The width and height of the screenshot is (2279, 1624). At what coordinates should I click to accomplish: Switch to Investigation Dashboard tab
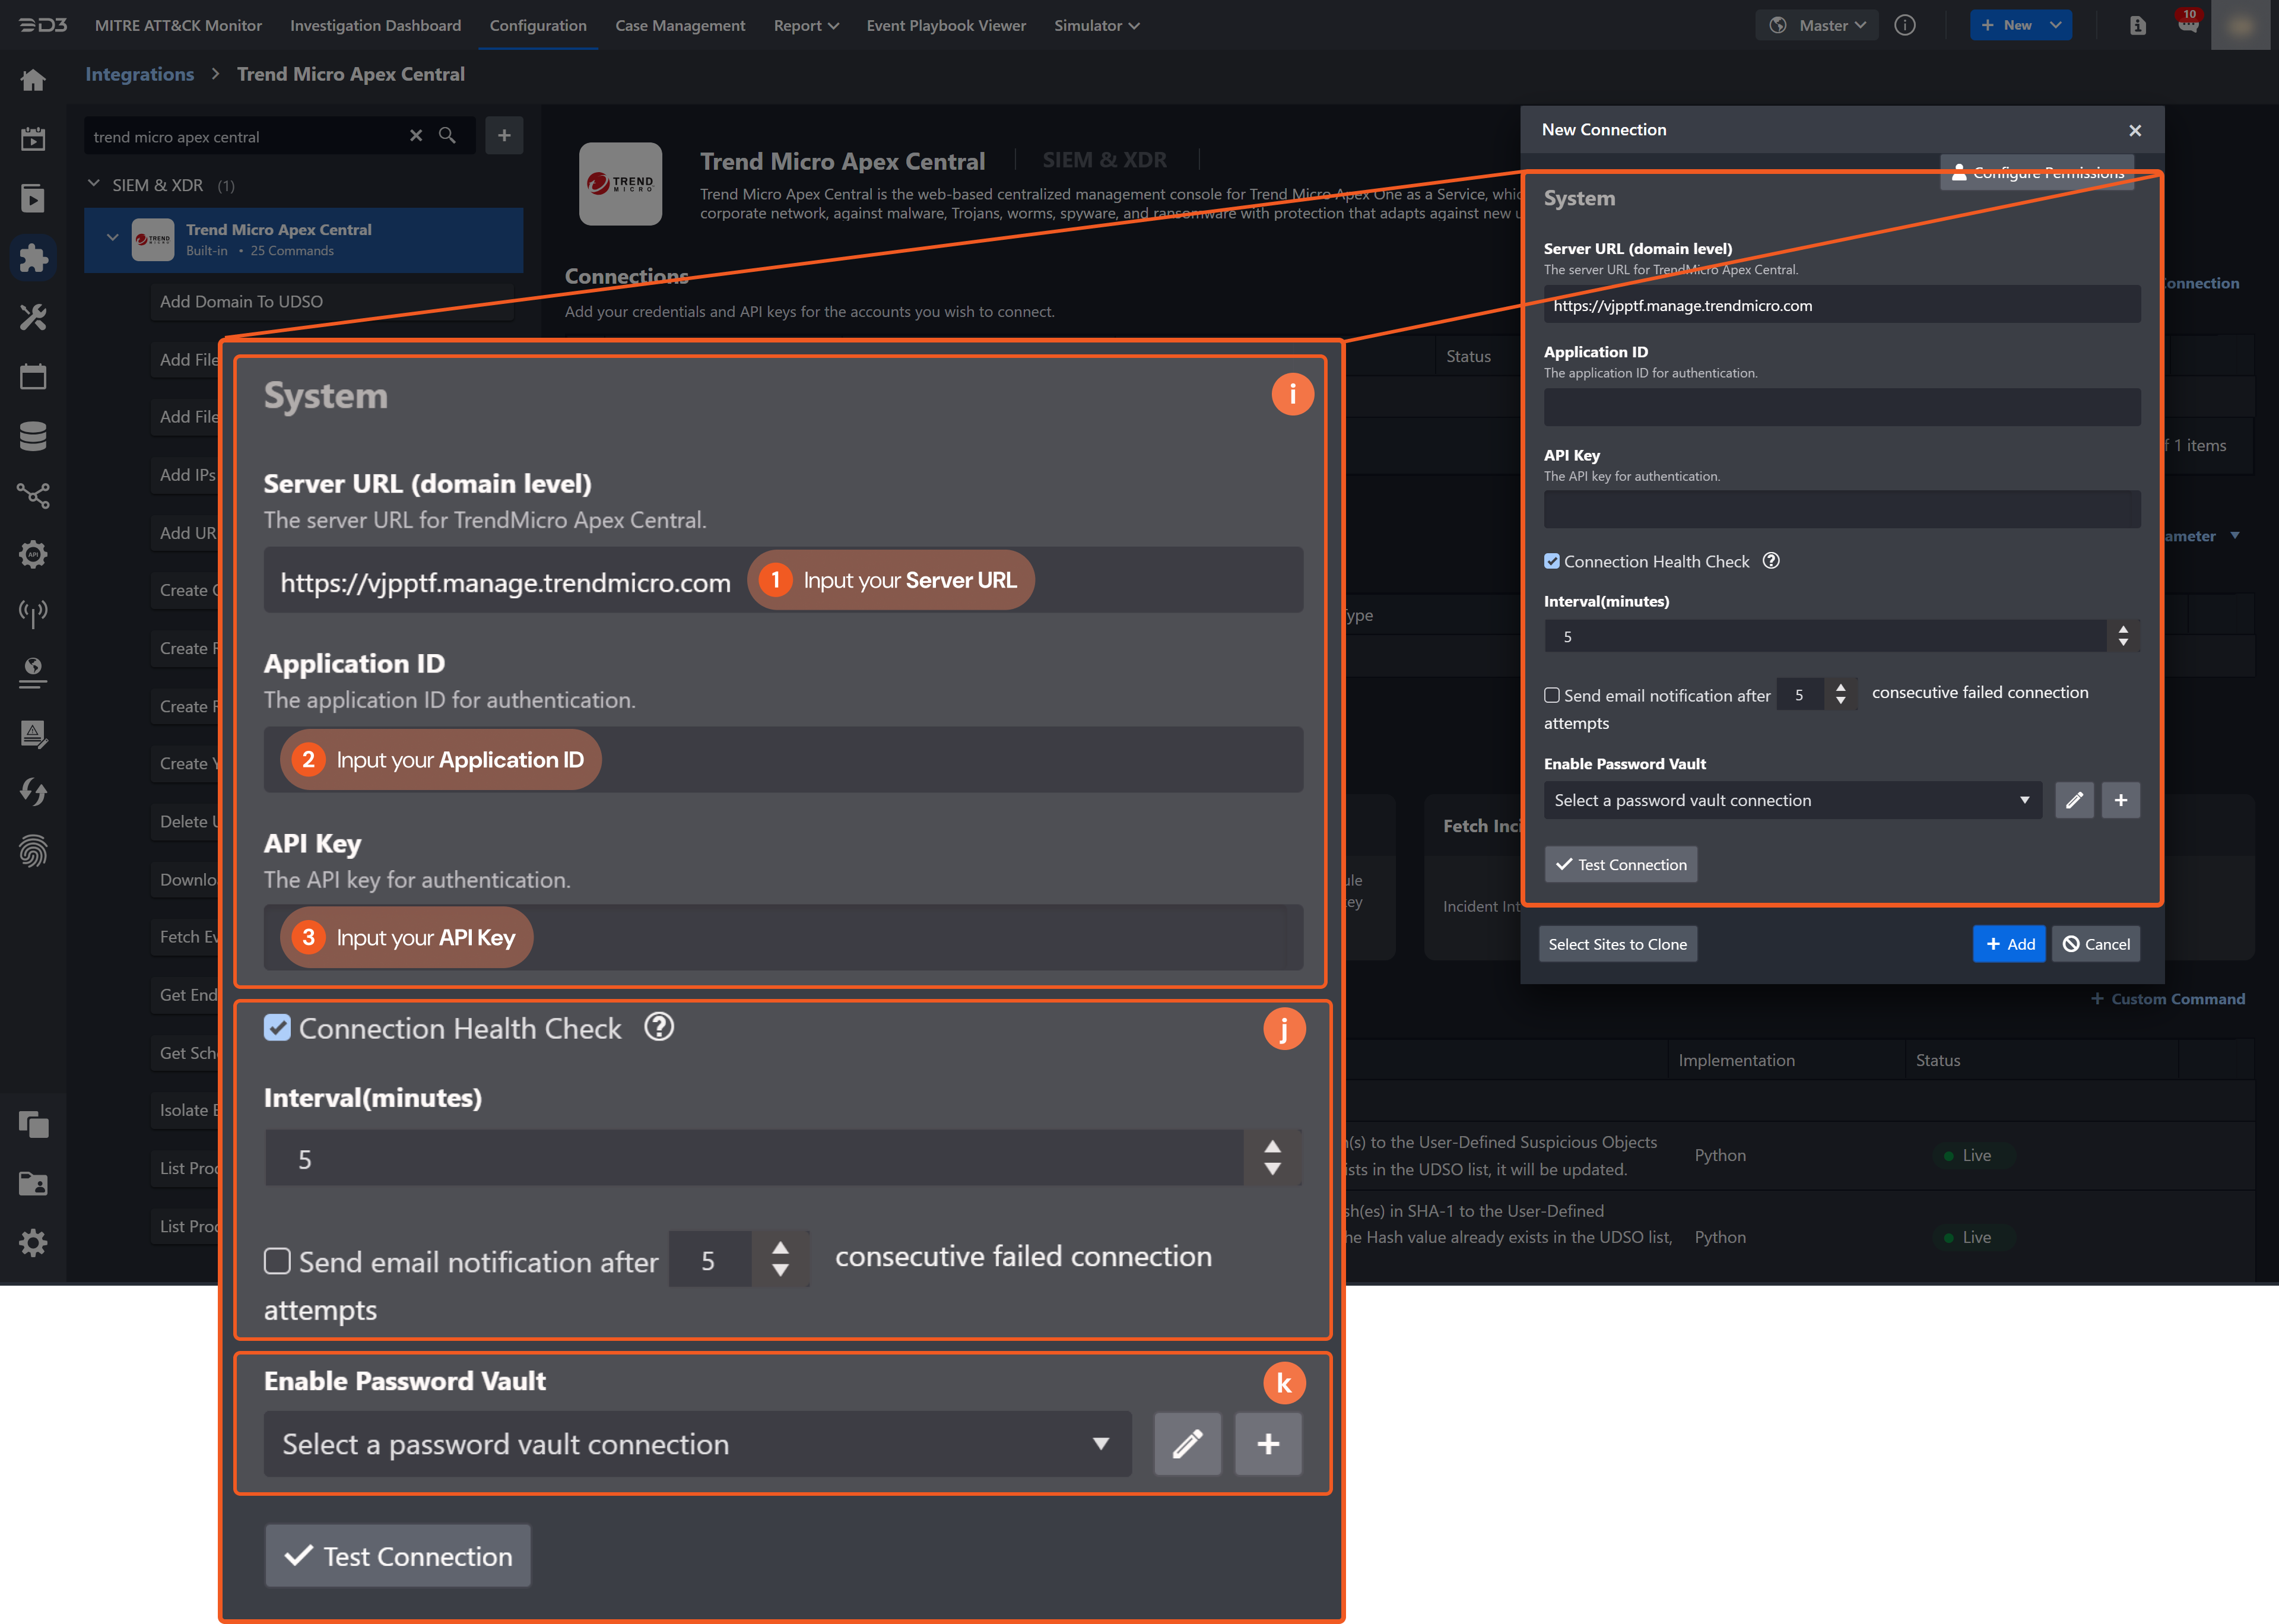tap(376, 26)
